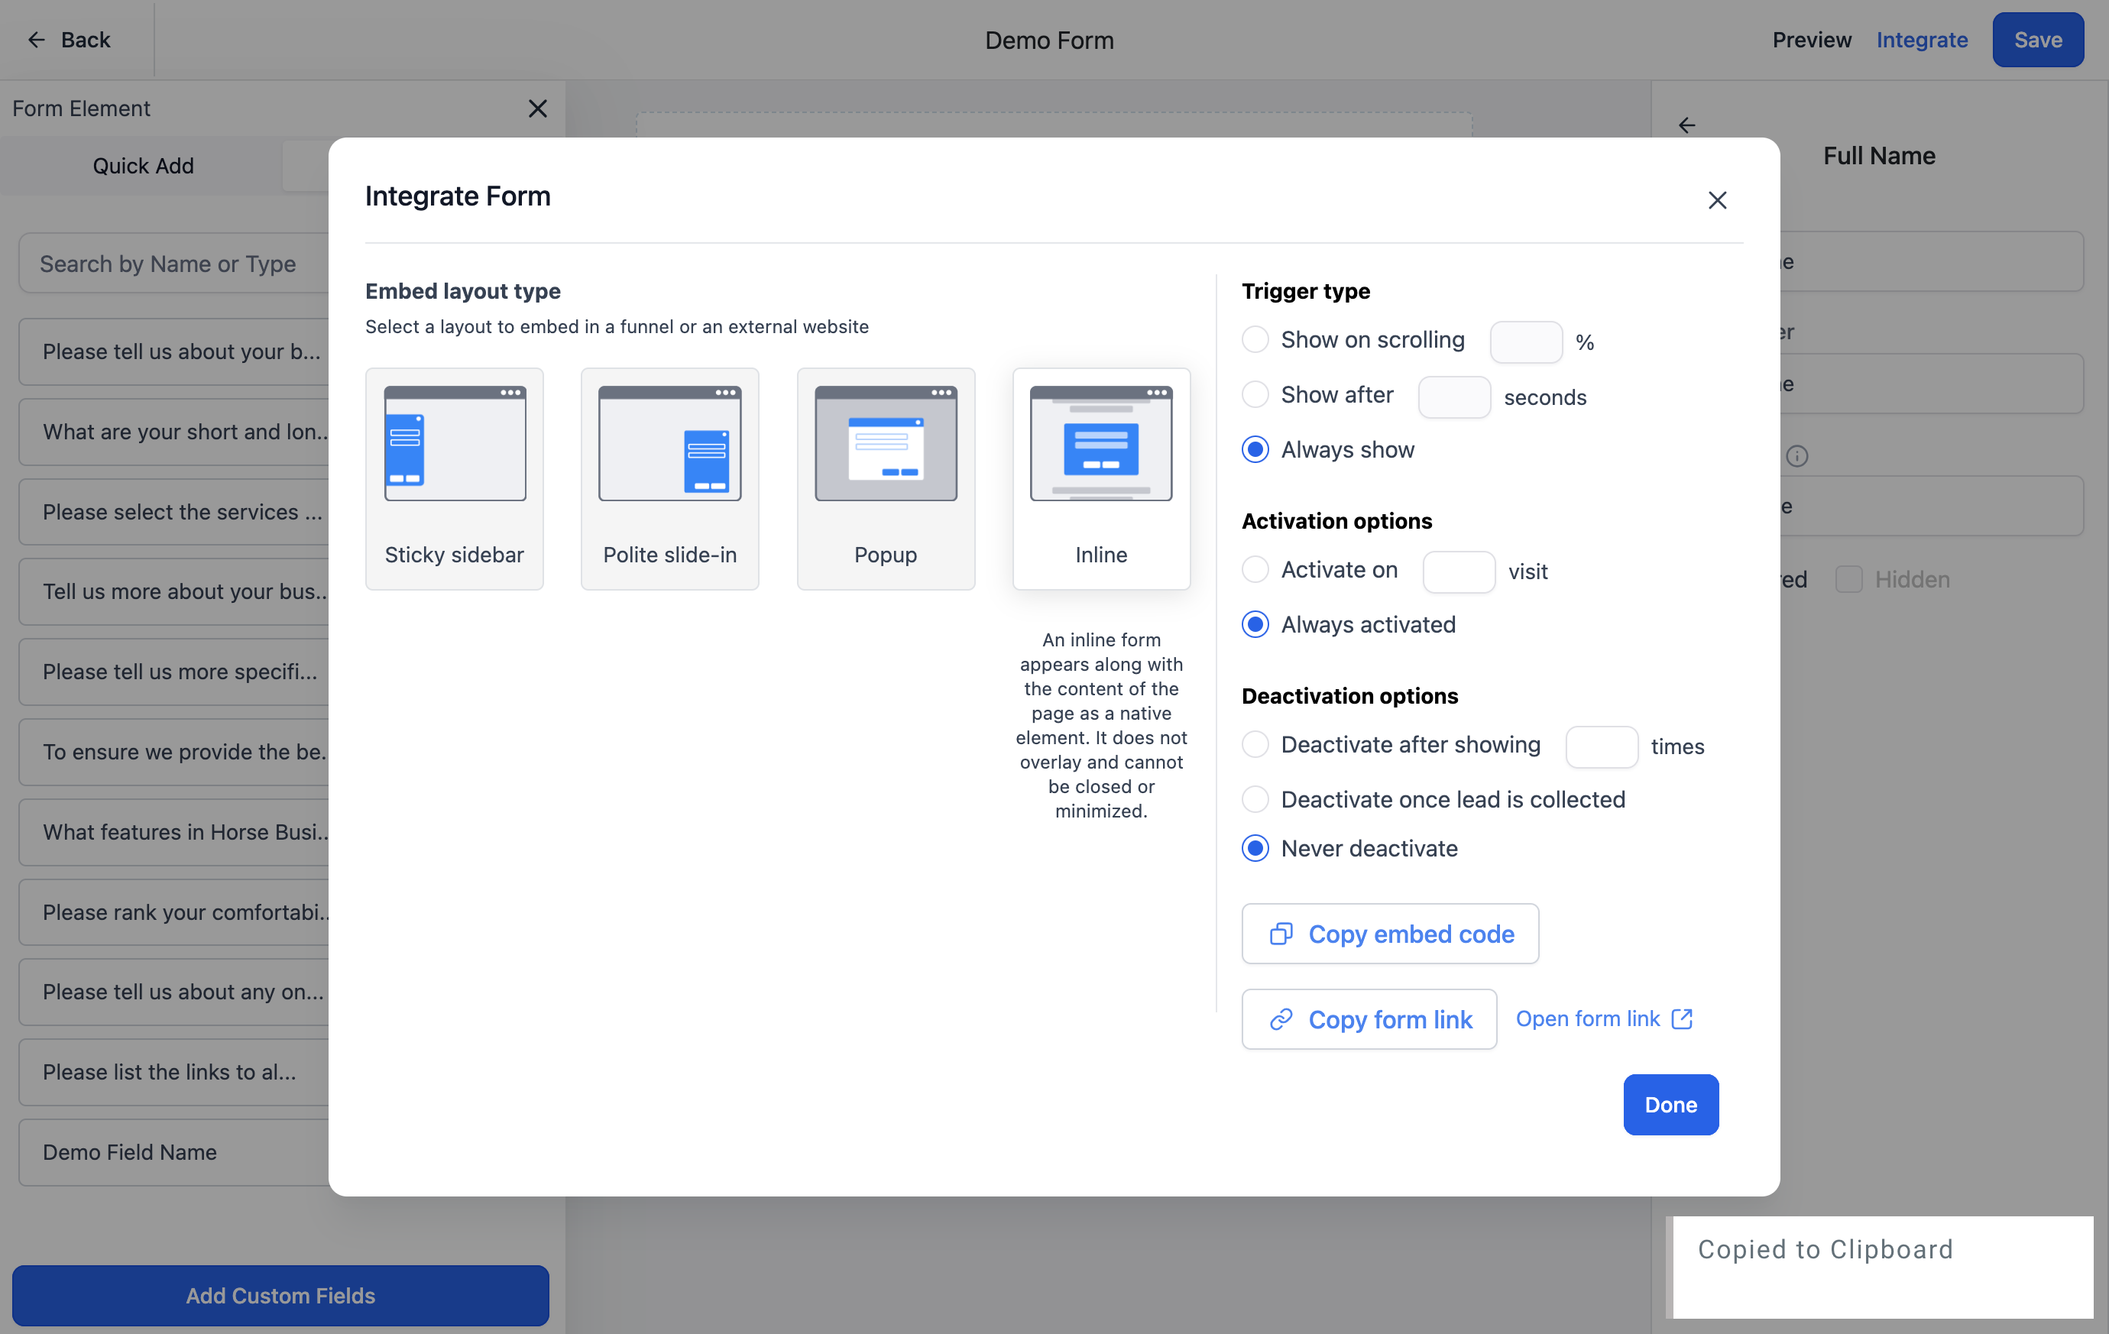Screen dimensions: 2109x1334
Task: Click the Back button label
Action: (x=85, y=40)
